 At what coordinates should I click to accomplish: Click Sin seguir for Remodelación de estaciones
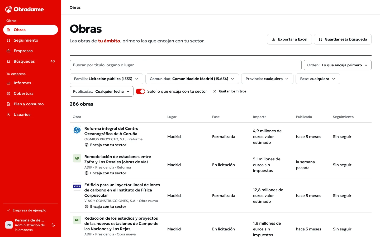(x=342, y=165)
